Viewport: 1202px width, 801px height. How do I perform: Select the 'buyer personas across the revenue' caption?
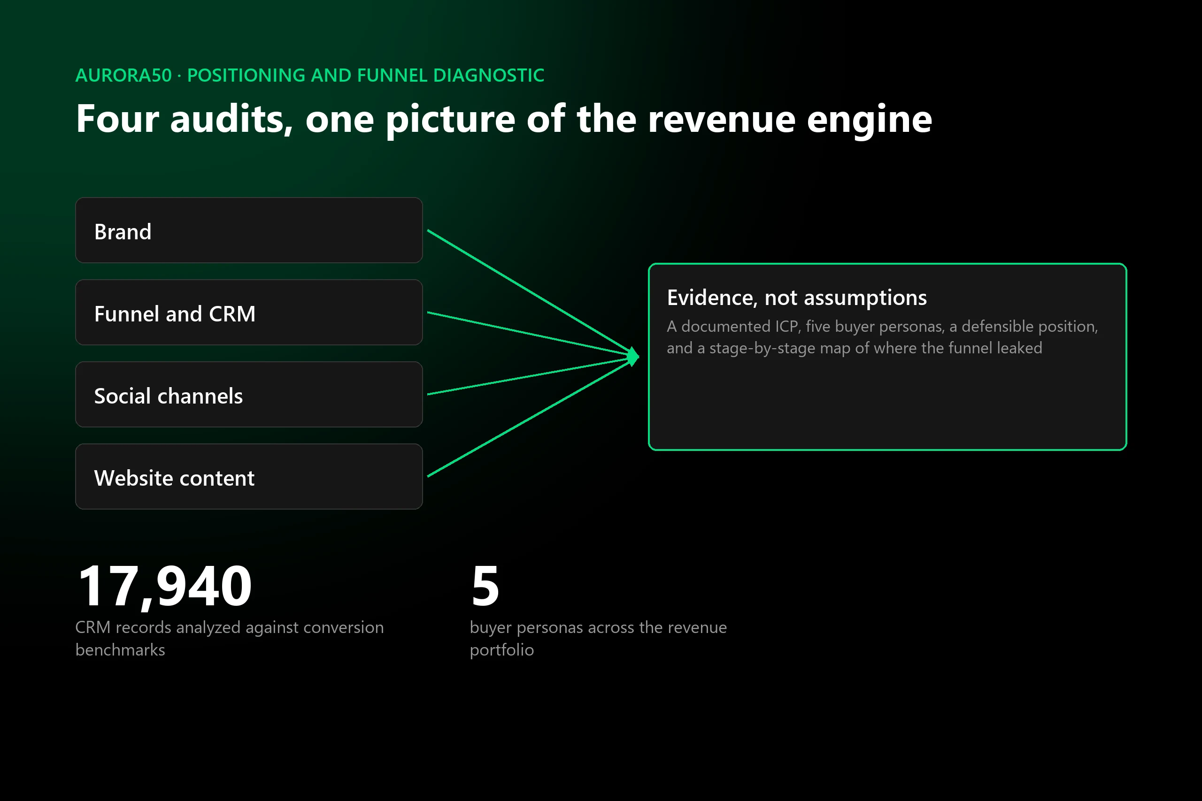[x=598, y=639]
